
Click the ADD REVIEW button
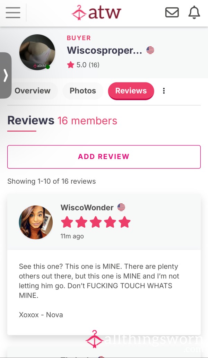104,157
